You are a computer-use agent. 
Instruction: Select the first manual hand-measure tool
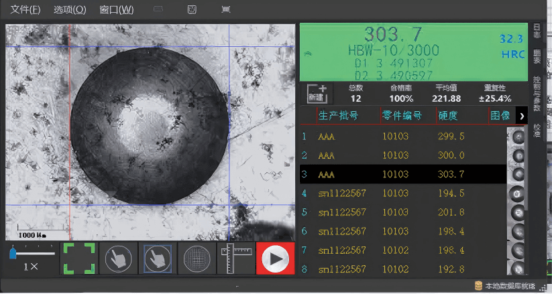point(117,259)
